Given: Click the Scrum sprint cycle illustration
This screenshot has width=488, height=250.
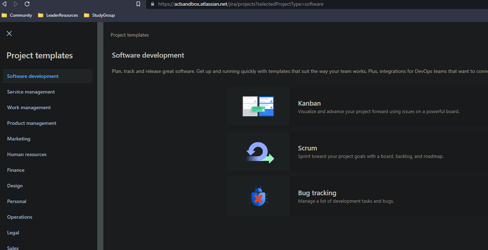Looking at the screenshot, I should pyautogui.click(x=260, y=153).
